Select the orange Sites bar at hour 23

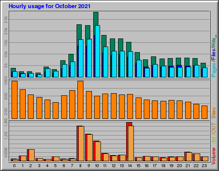[x=204, y=112]
